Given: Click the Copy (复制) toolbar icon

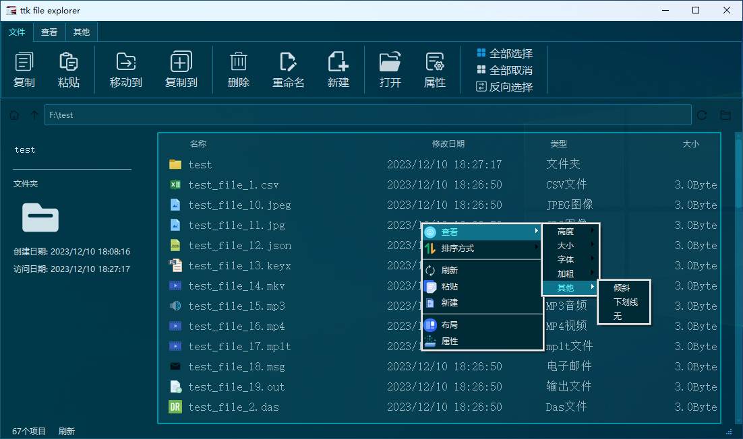Looking at the screenshot, I should (x=24, y=62).
